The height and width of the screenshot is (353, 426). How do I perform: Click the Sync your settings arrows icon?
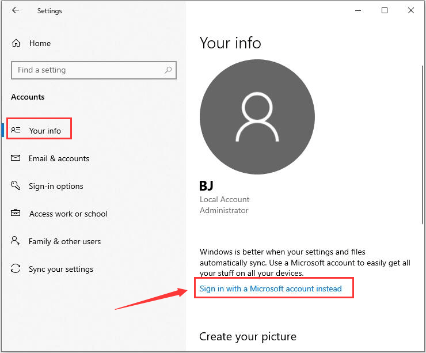[16, 268]
